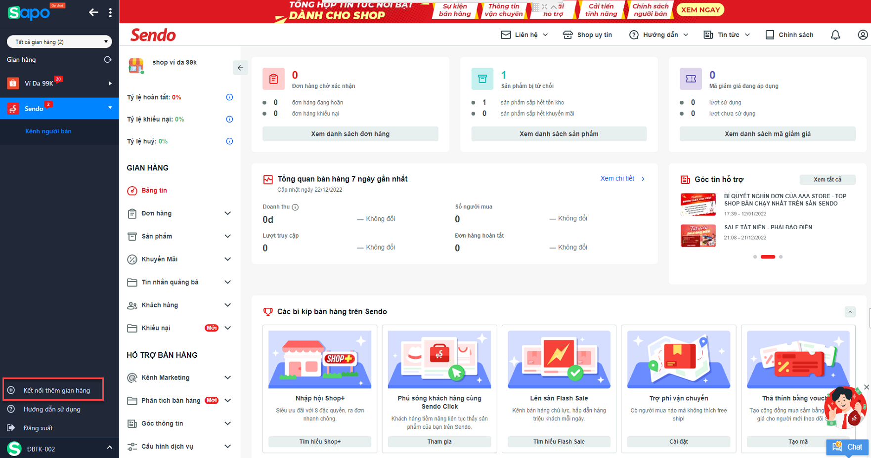The height and width of the screenshot is (458, 871).
Task: Click the Doanh thu info icon
Action: point(295,207)
